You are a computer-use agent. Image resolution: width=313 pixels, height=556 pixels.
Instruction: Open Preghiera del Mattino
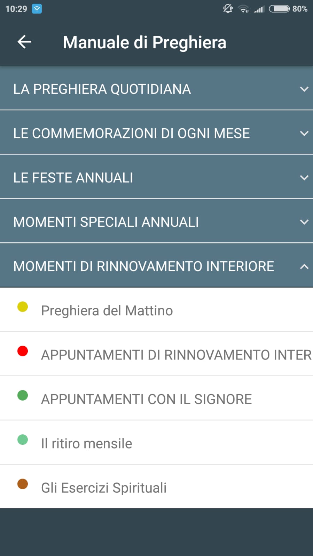tap(107, 311)
